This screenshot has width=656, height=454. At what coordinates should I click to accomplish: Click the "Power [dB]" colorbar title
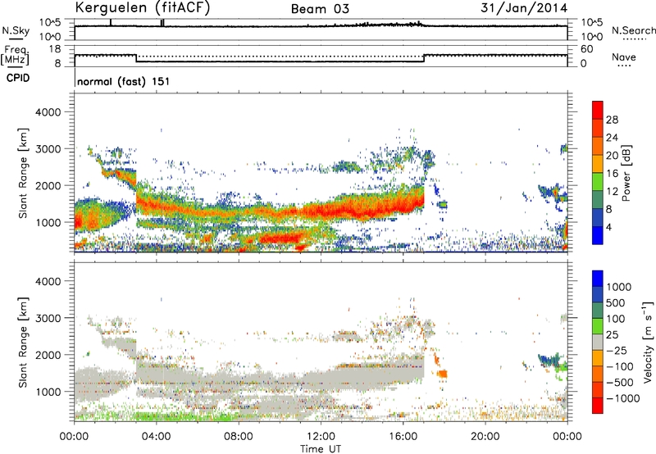626,173
